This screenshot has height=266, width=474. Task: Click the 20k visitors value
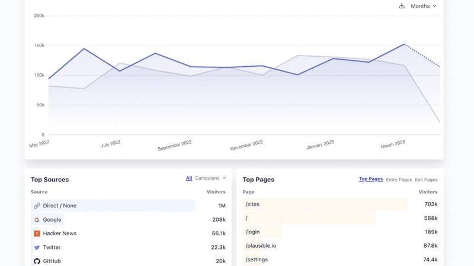click(x=220, y=261)
